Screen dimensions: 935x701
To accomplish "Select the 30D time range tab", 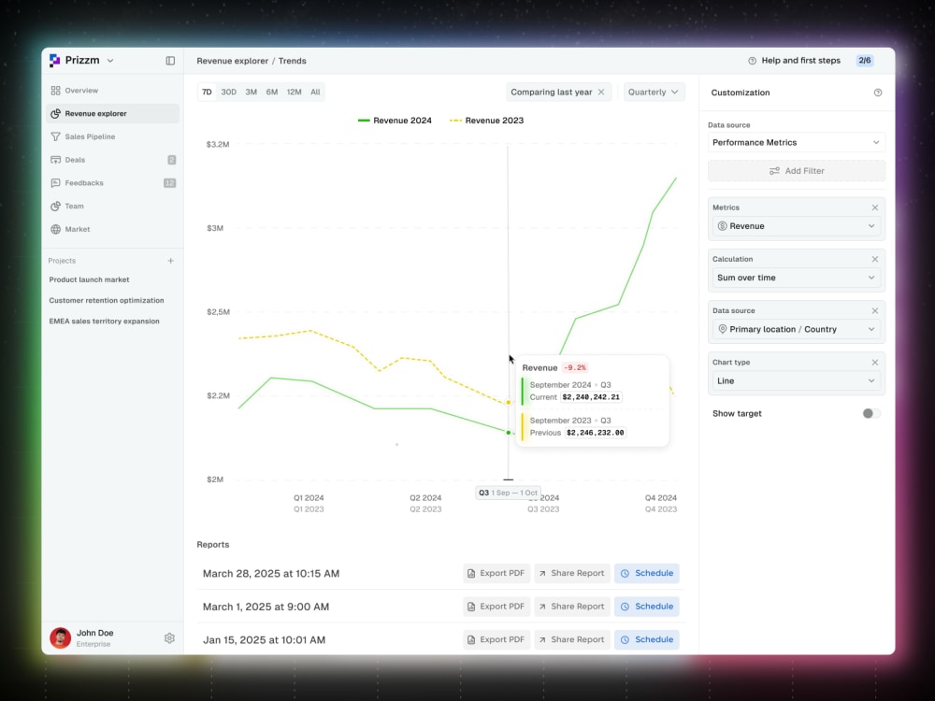I will click(x=229, y=92).
